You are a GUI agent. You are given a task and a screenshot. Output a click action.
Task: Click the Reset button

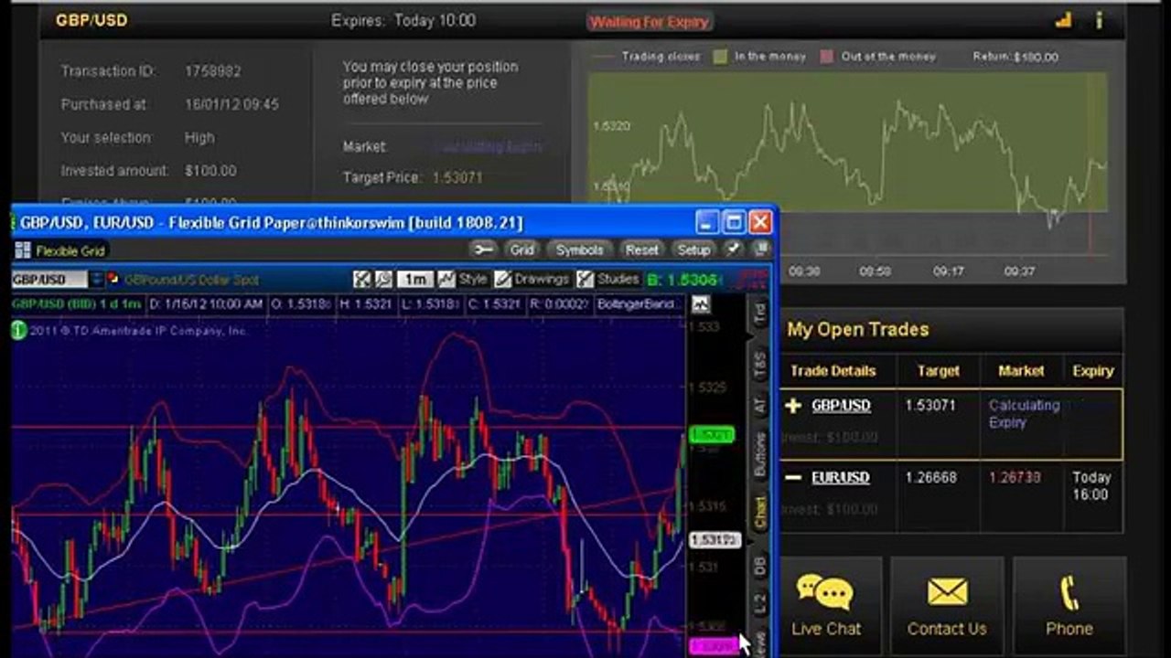(x=641, y=249)
